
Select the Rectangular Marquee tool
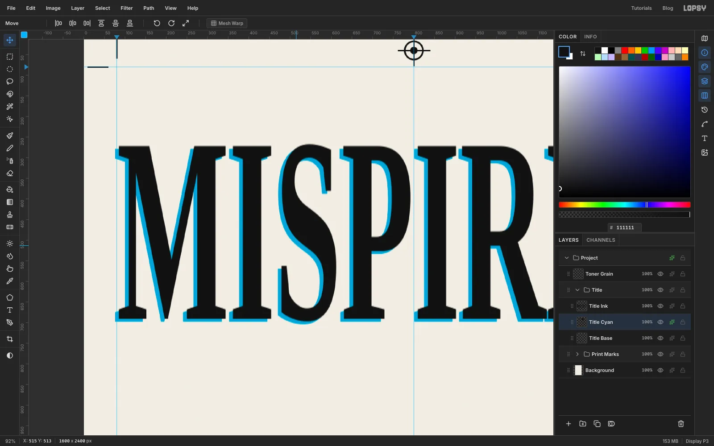[10, 57]
